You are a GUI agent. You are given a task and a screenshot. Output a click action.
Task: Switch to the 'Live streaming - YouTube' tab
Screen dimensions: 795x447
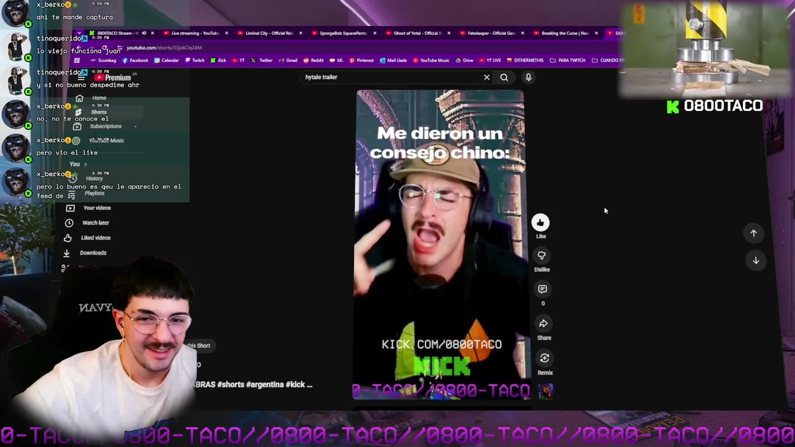tap(195, 33)
